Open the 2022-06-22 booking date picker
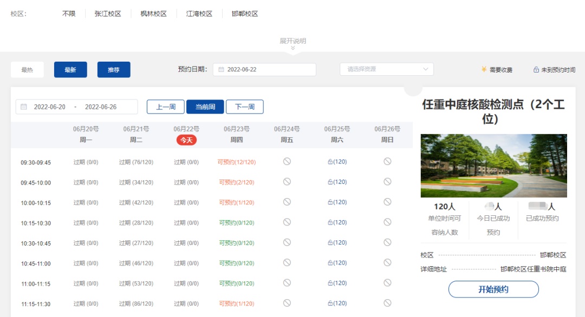This screenshot has width=585, height=317. click(x=264, y=70)
